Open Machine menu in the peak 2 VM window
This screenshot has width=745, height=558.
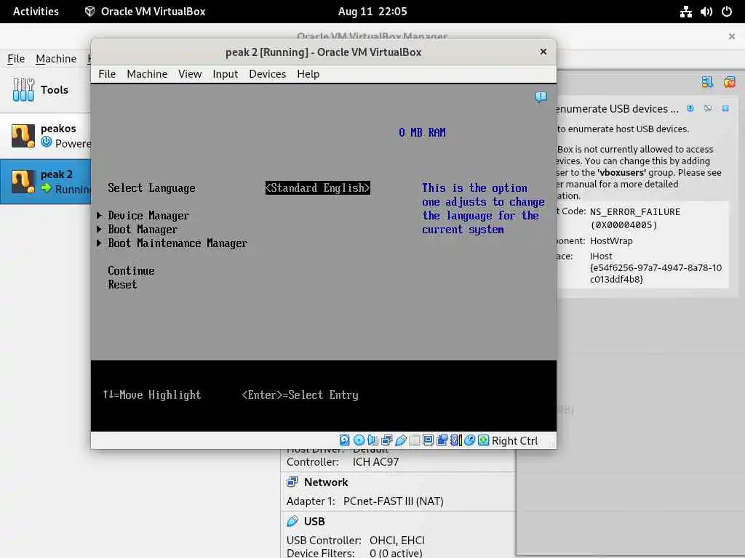tap(147, 74)
